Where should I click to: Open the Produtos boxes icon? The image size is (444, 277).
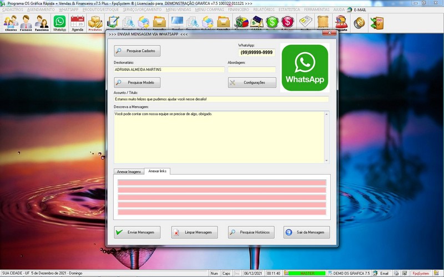[x=95, y=23]
